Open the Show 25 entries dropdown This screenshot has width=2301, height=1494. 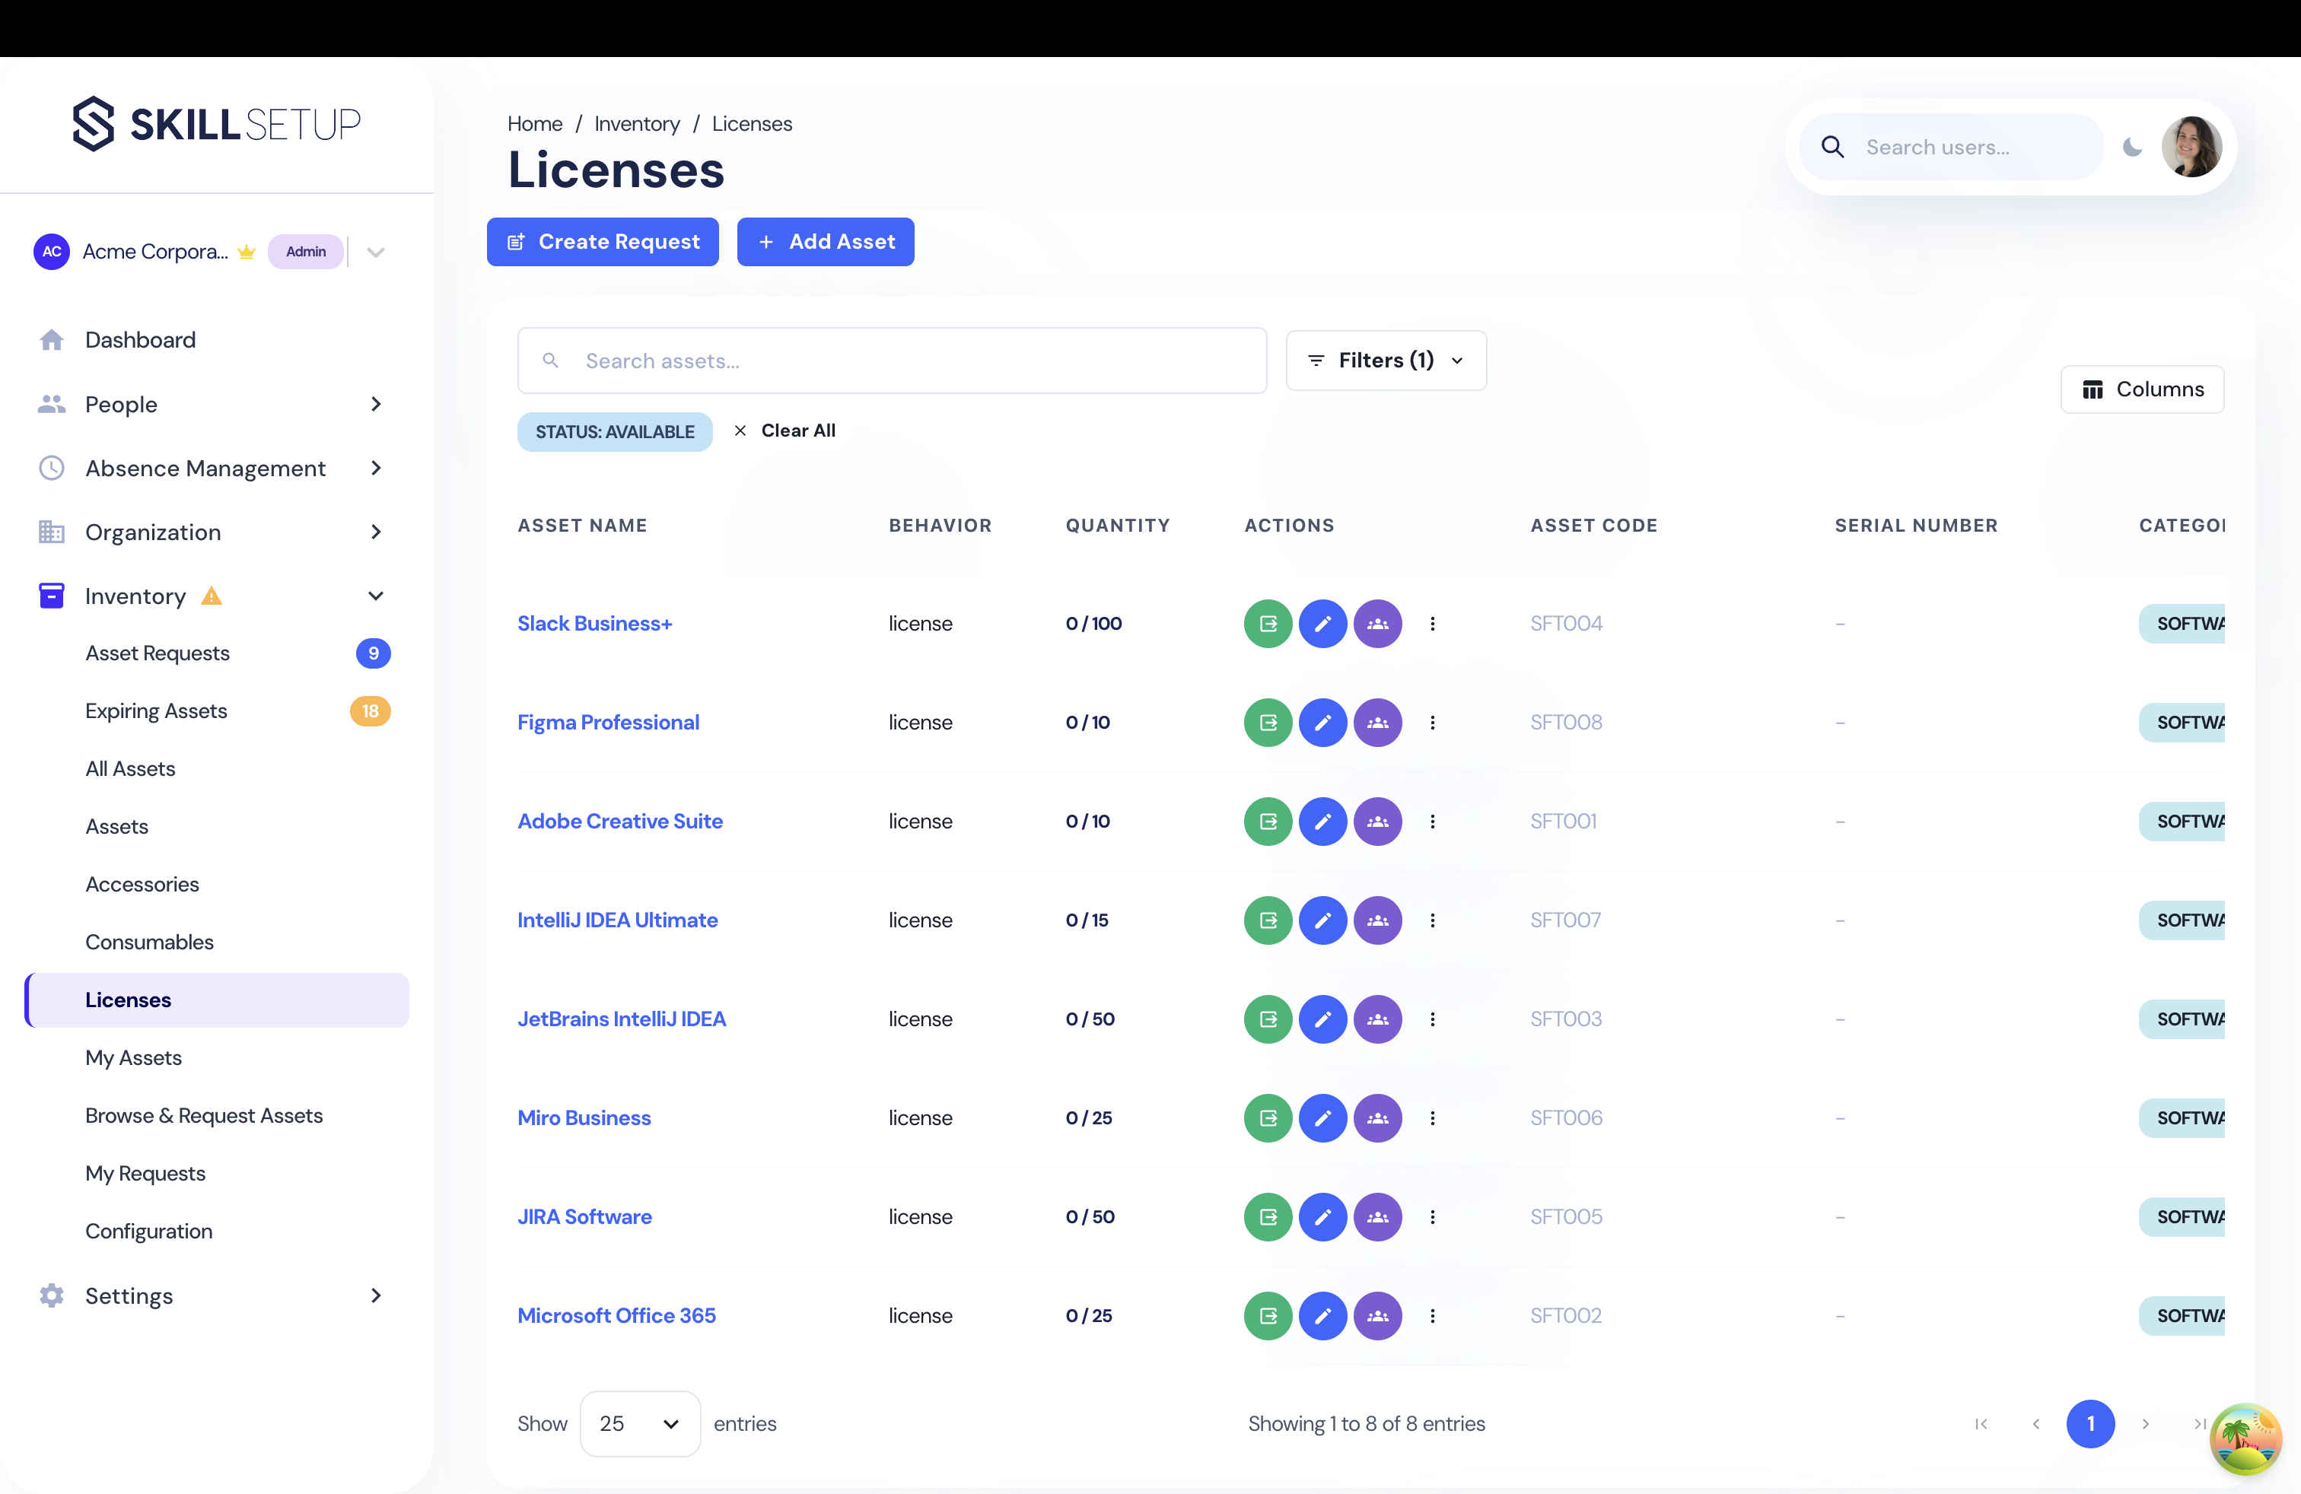638,1423
